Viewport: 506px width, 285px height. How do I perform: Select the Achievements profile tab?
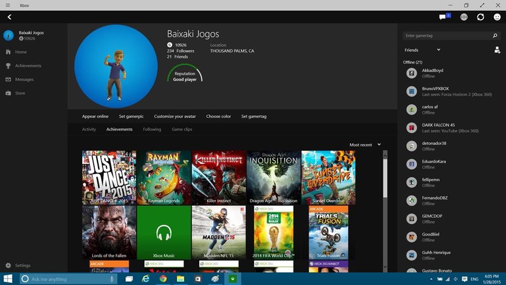[x=120, y=129]
